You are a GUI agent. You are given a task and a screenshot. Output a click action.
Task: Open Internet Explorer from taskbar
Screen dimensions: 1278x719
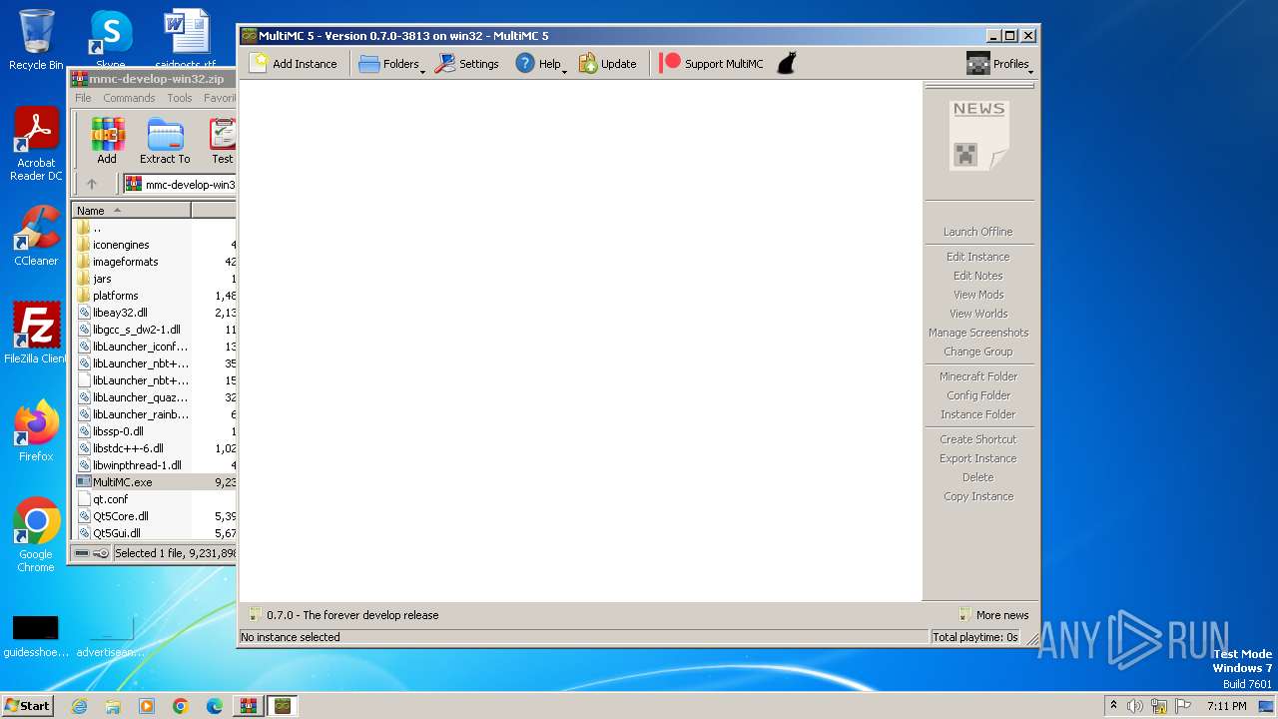pyautogui.click(x=79, y=706)
